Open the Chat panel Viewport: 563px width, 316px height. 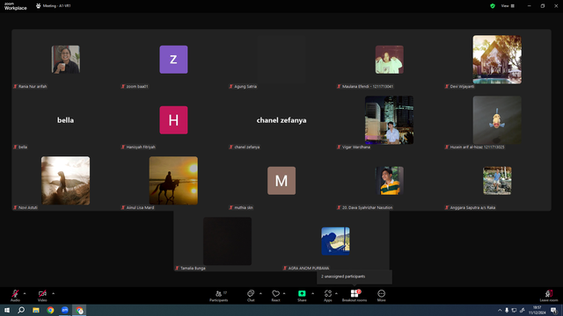coord(251,295)
